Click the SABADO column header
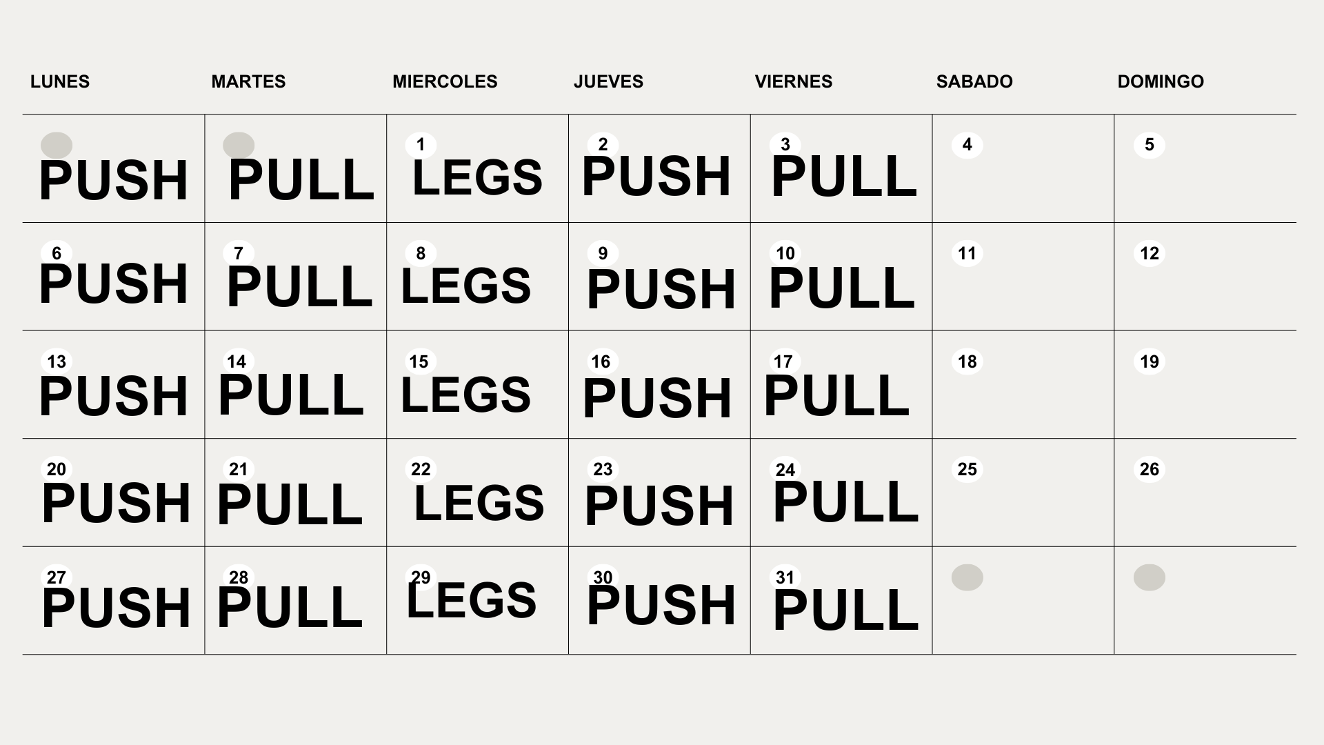 pyautogui.click(x=974, y=81)
